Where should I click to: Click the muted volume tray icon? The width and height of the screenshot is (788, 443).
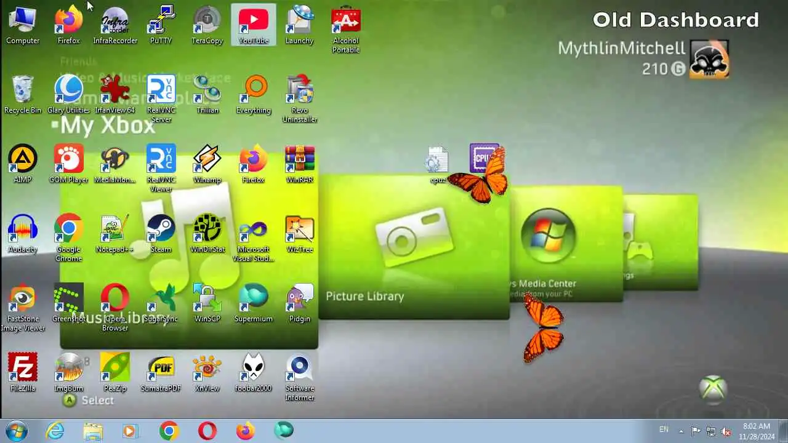[726, 431]
